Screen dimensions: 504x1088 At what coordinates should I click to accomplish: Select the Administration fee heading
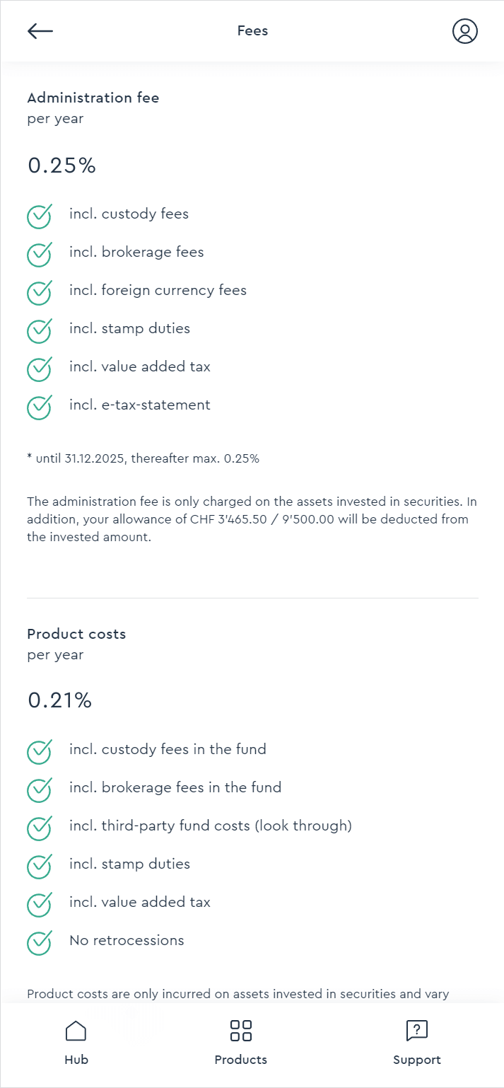click(x=93, y=98)
